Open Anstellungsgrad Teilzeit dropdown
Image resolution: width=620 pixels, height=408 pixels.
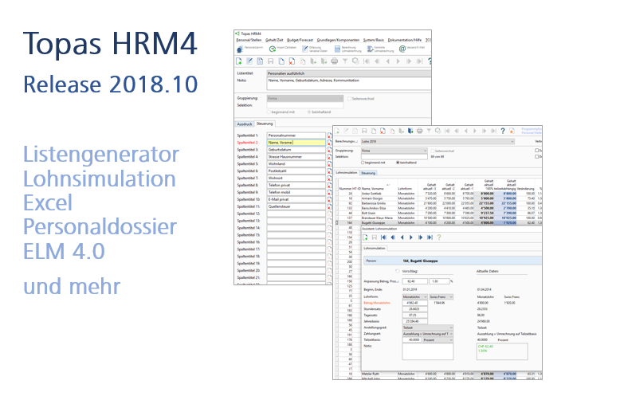pyautogui.click(x=427, y=328)
